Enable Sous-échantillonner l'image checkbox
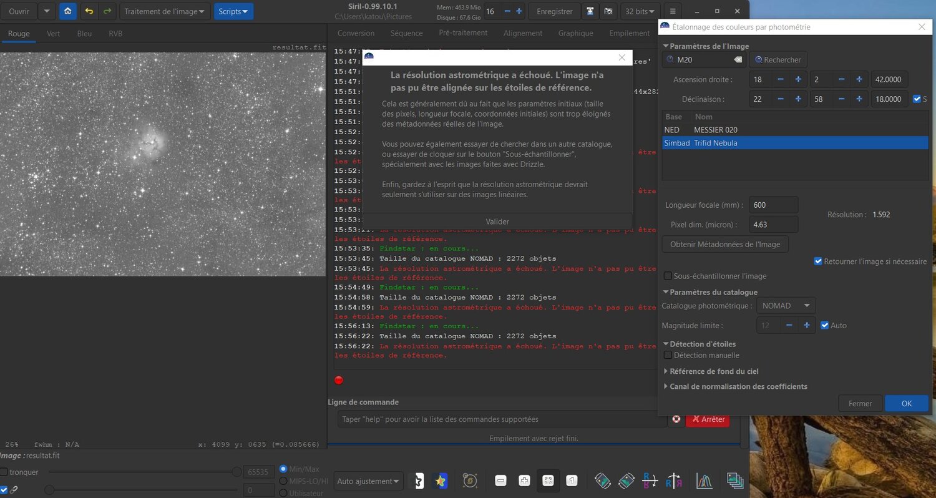 668,276
